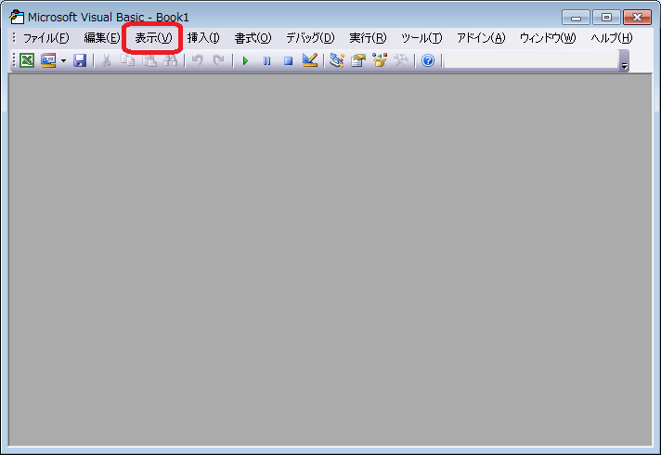
Task: Click the Find binoculars icon
Action: [170, 60]
